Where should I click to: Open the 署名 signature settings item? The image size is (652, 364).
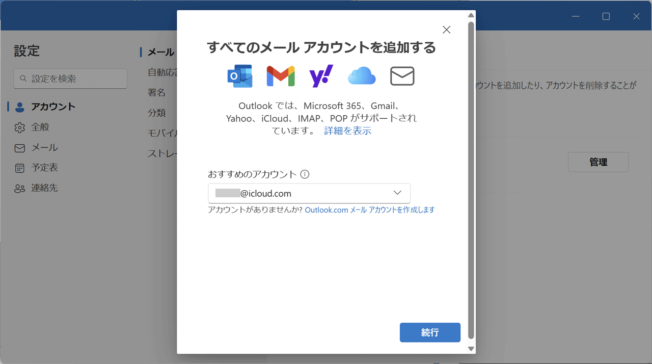pyautogui.click(x=157, y=93)
